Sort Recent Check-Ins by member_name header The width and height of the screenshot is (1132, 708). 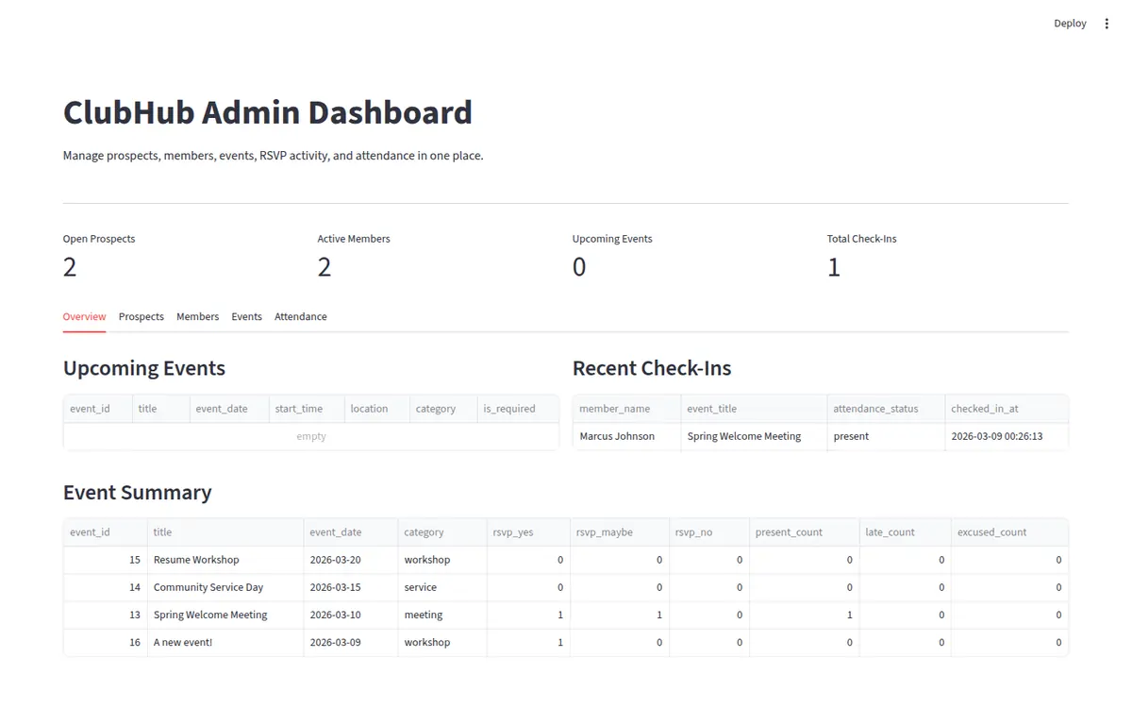point(627,409)
